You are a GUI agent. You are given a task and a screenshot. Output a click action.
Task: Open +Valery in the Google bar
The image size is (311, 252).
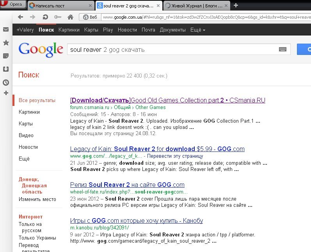tap(25, 30)
